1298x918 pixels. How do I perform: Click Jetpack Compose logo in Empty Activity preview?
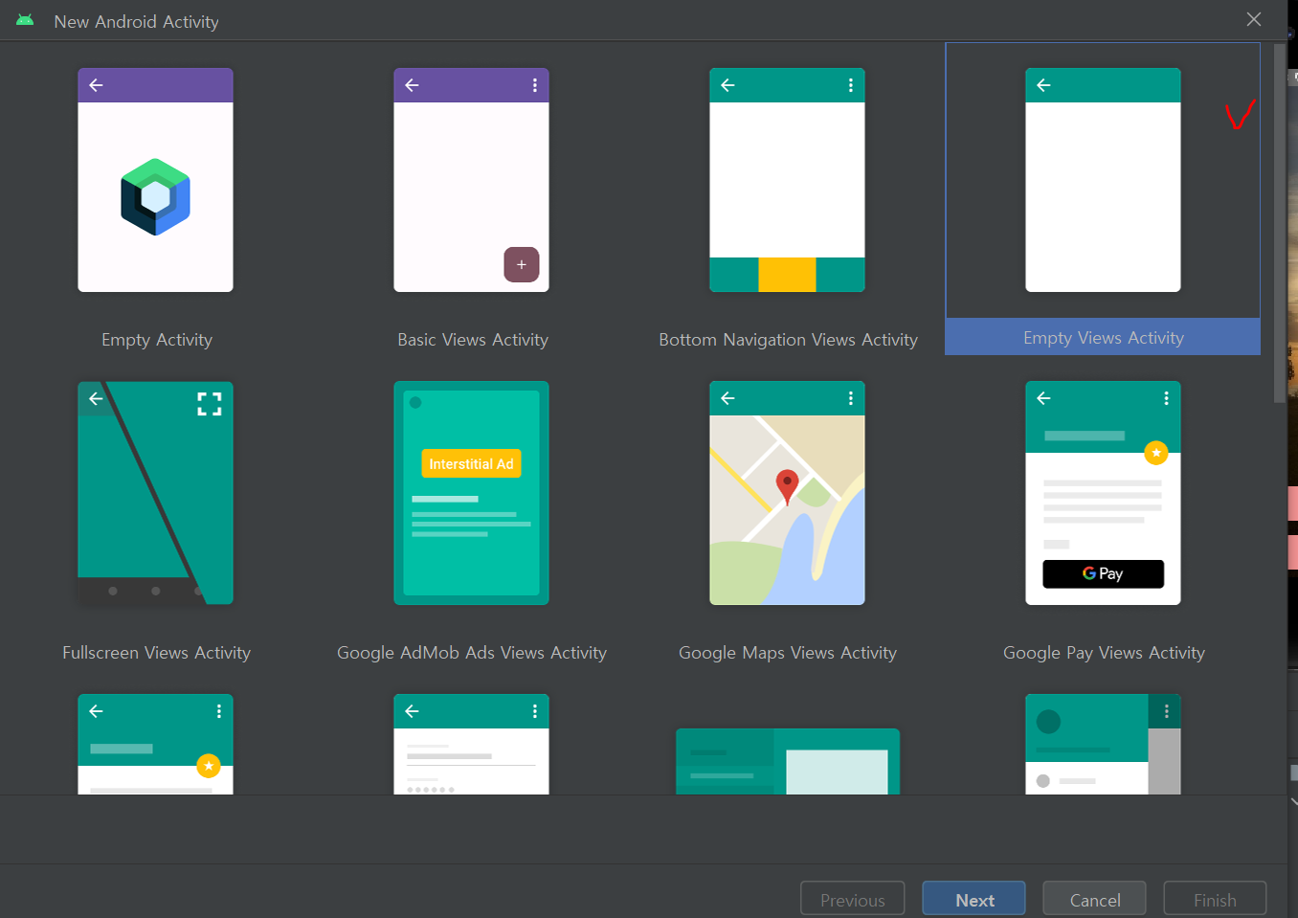click(x=155, y=197)
